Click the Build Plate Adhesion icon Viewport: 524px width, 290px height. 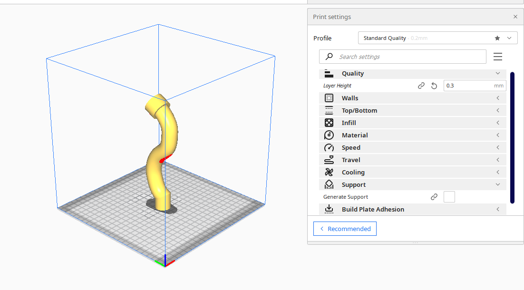(x=329, y=210)
